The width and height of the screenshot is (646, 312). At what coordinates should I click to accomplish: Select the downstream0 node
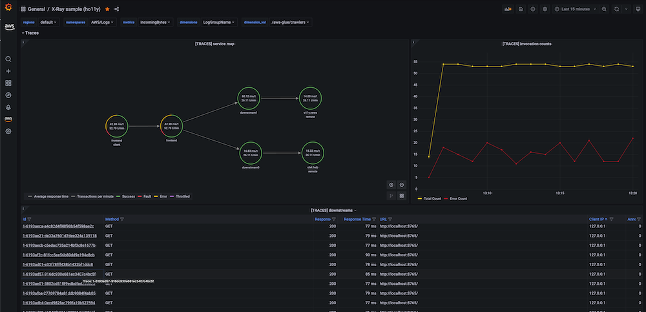point(251,153)
